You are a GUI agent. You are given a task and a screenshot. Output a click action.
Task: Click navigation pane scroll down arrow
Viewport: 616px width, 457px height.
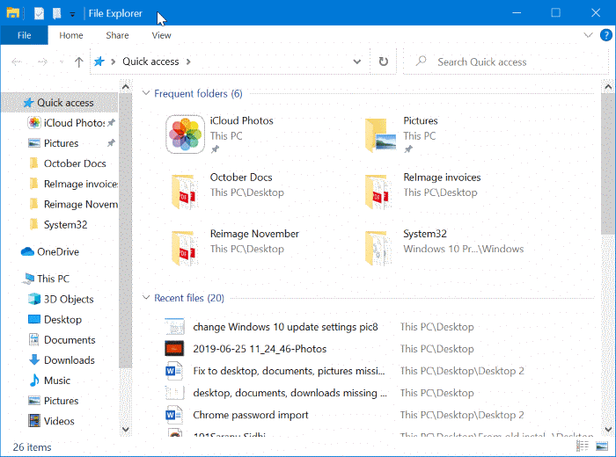(125, 429)
